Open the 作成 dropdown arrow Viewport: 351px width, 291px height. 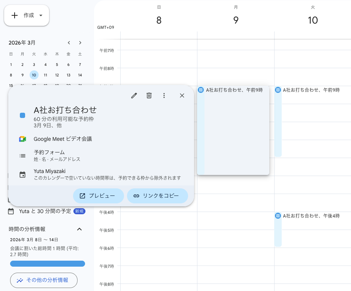coord(41,15)
